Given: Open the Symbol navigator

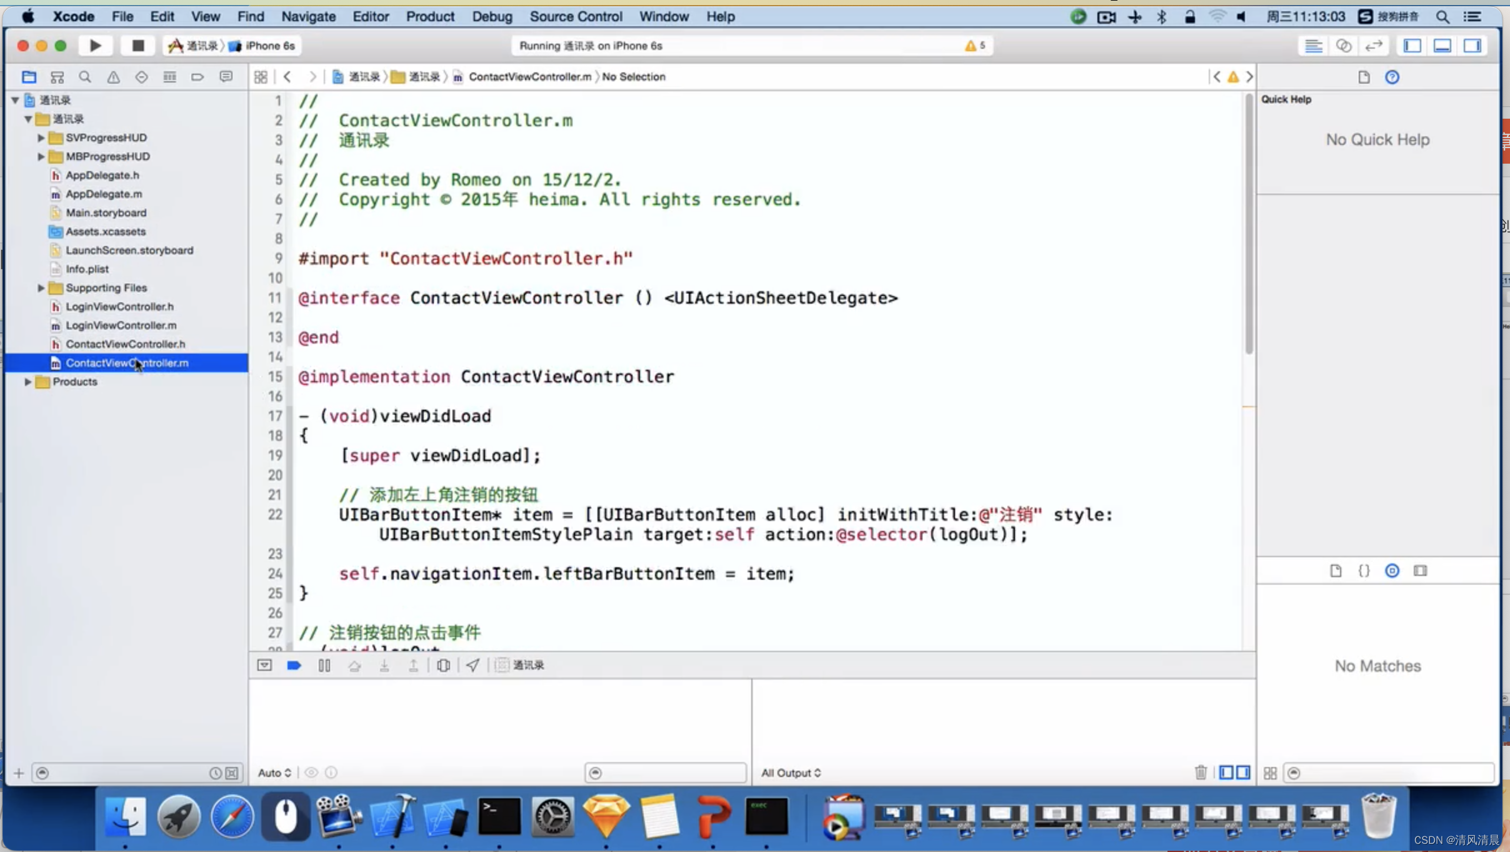Looking at the screenshot, I should pyautogui.click(x=57, y=77).
